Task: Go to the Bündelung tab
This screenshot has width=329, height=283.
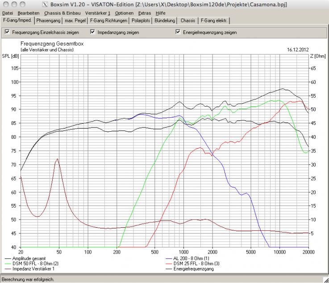Action: (x=165, y=21)
